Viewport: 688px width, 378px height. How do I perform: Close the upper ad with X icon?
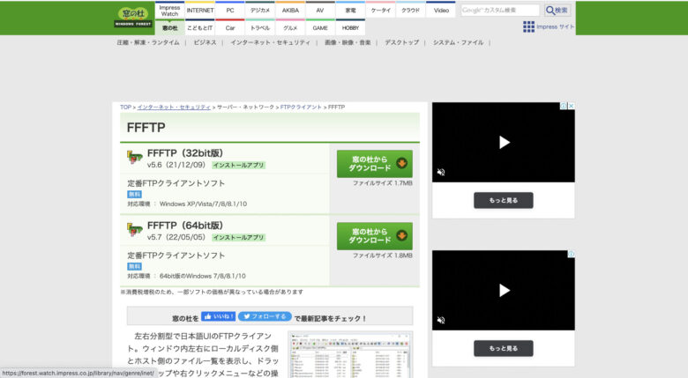[572, 106]
